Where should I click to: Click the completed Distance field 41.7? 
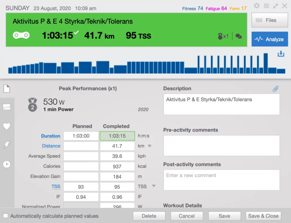(117, 146)
